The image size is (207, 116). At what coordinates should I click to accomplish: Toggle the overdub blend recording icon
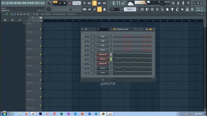tap(99, 3)
